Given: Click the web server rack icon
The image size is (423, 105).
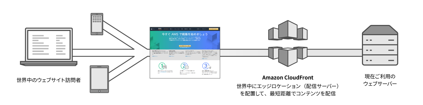Looking at the screenshot, I should click(x=380, y=45).
